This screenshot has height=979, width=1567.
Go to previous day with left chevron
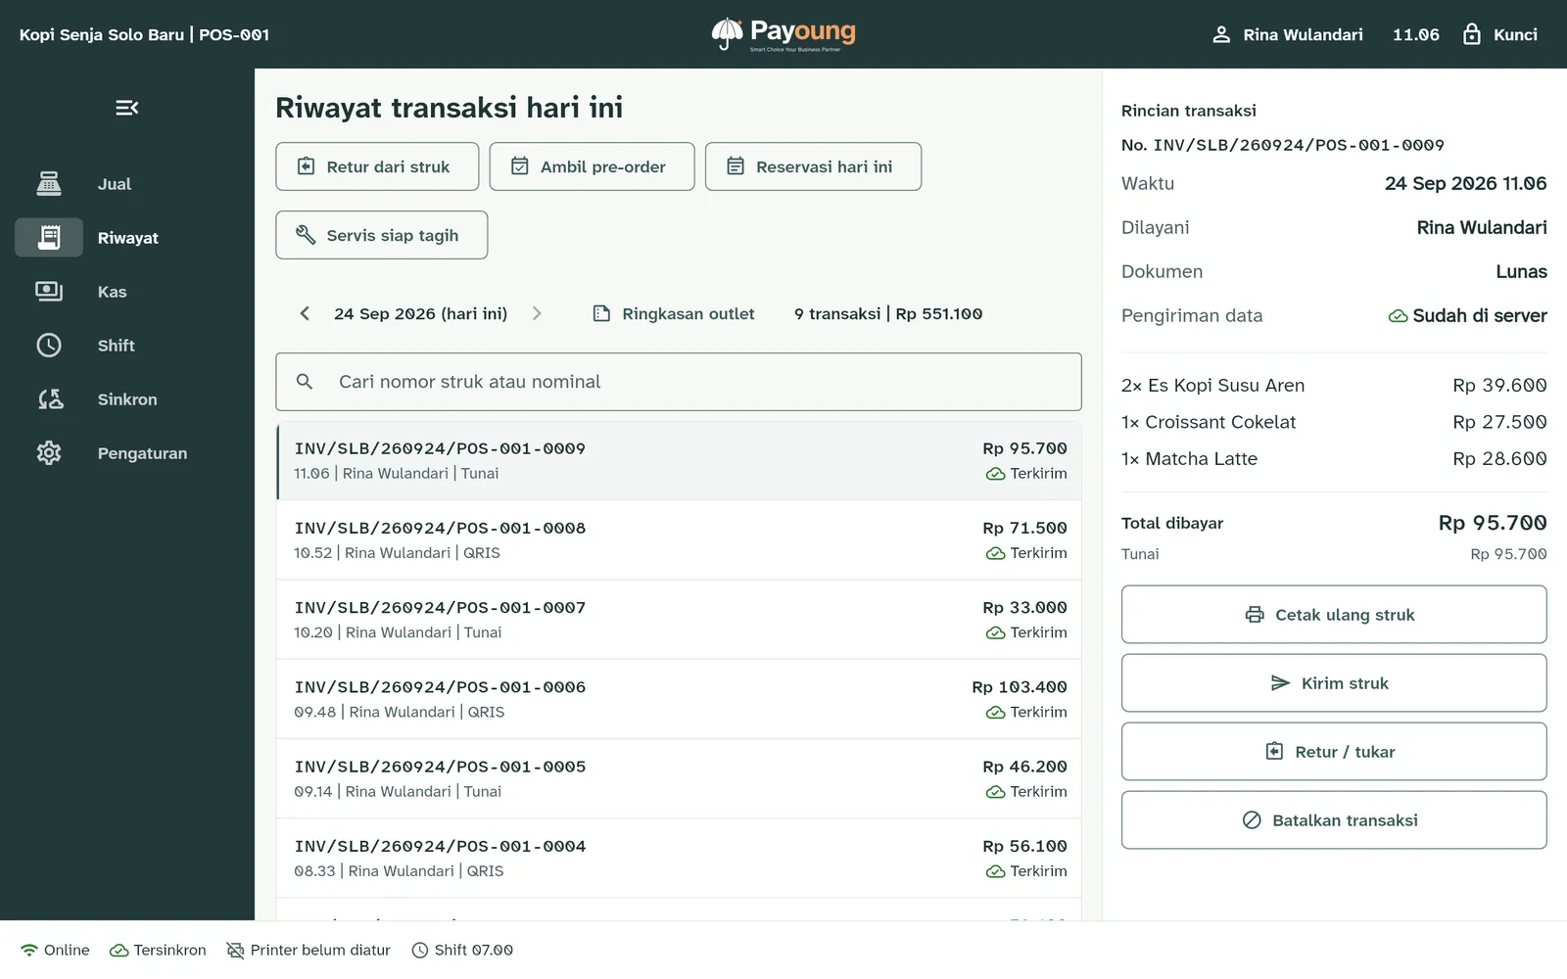coord(305,313)
